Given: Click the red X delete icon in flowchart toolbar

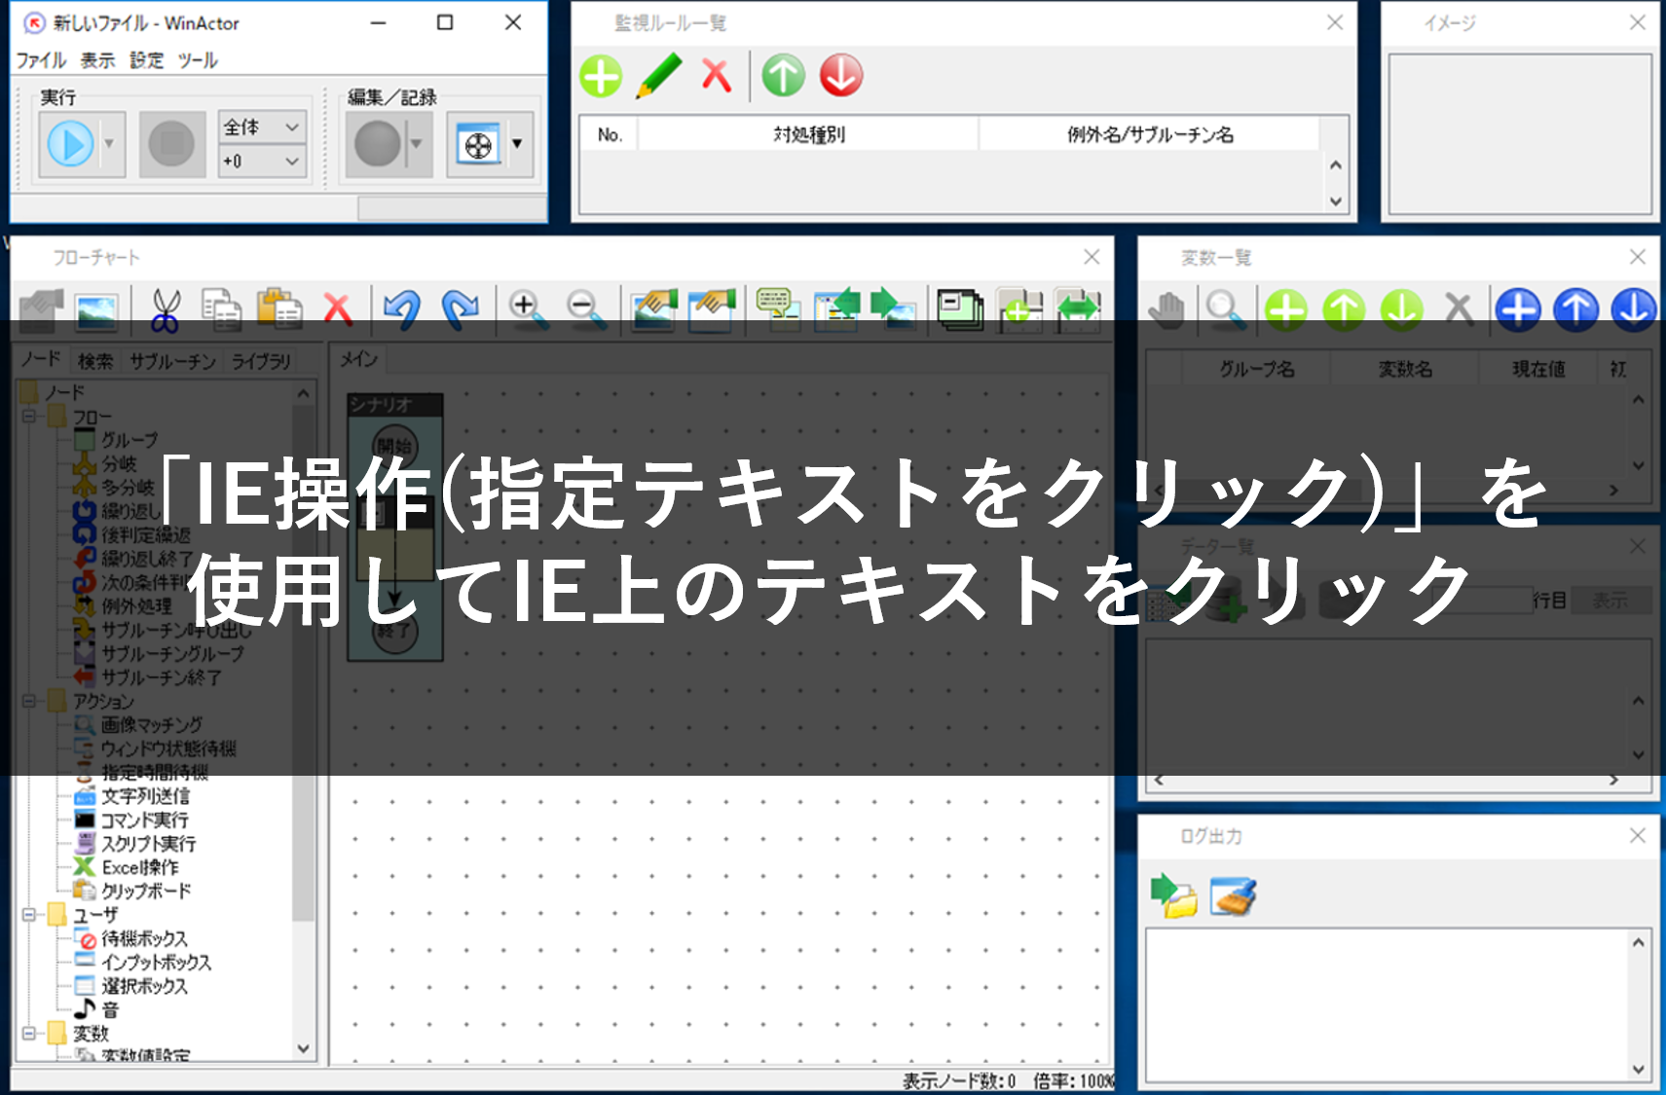Looking at the screenshot, I should click(338, 310).
